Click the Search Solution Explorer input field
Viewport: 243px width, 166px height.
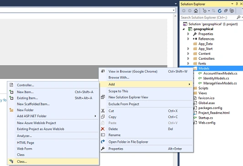(208, 17)
